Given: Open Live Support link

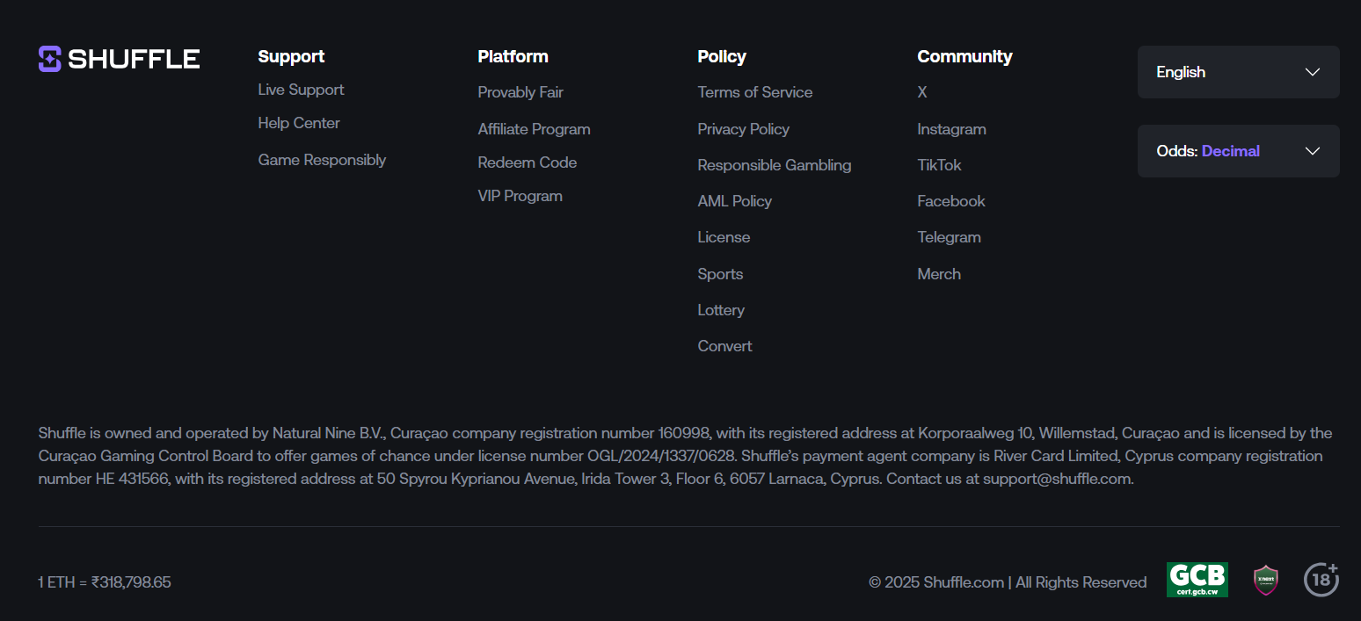Looking at the screenshot, I should pyautogui.click(x=301, y=90).
